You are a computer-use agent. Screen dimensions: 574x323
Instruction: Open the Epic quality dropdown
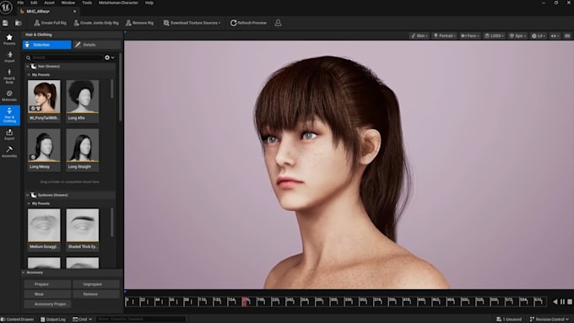[518, 36]
